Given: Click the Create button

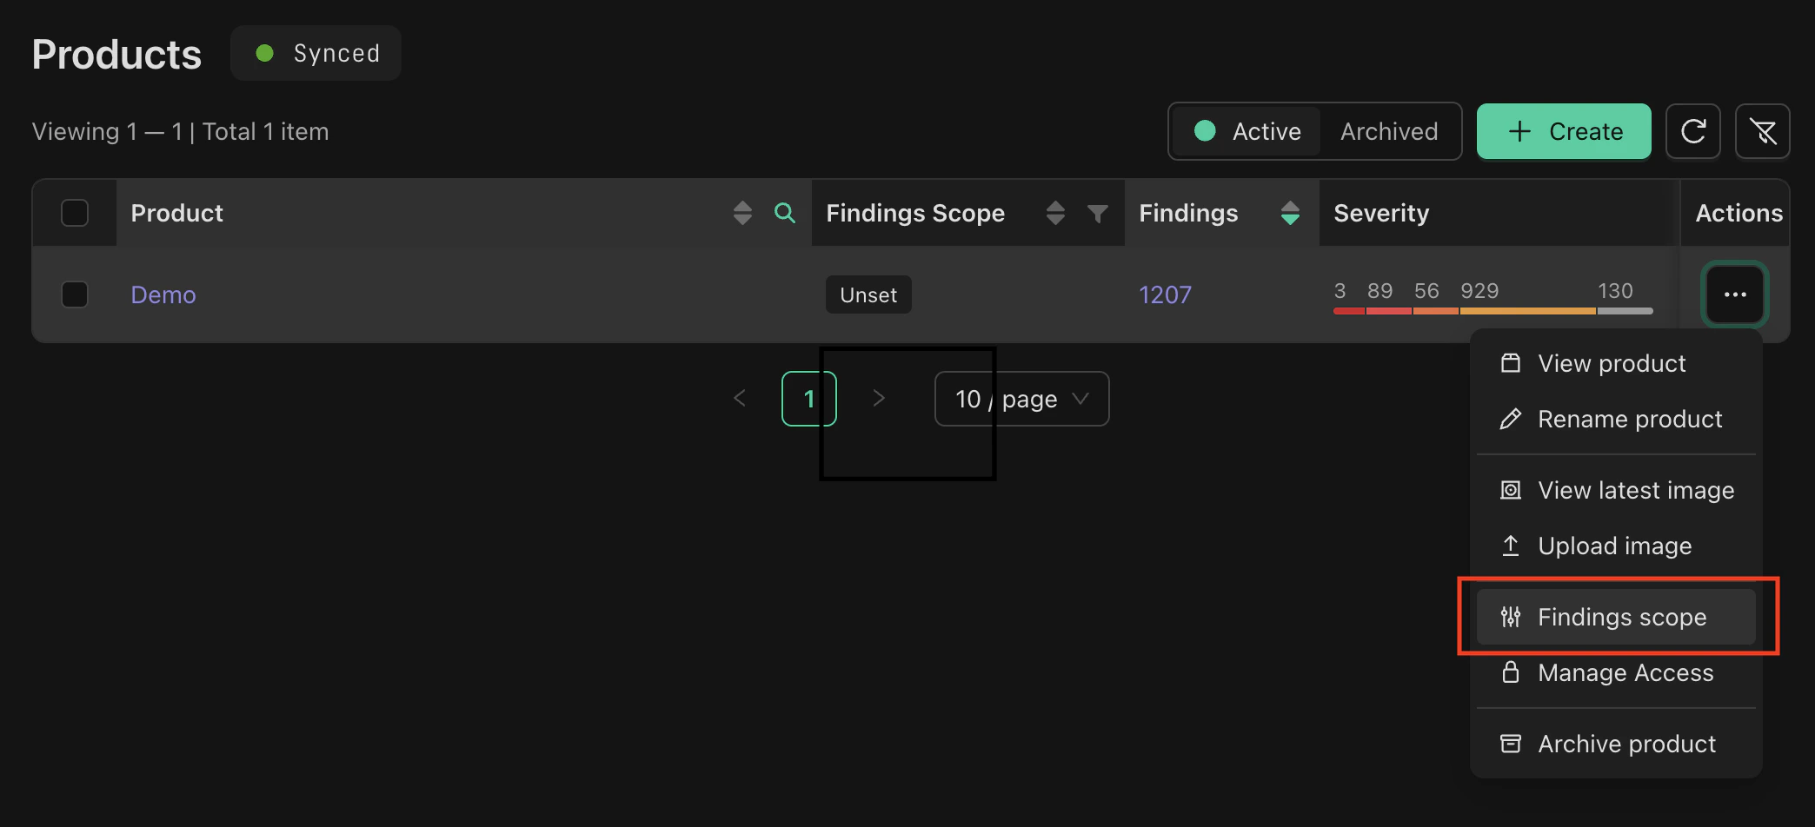Looking at the screenshot, I should pyautogui.click(x=1564, y=131).
